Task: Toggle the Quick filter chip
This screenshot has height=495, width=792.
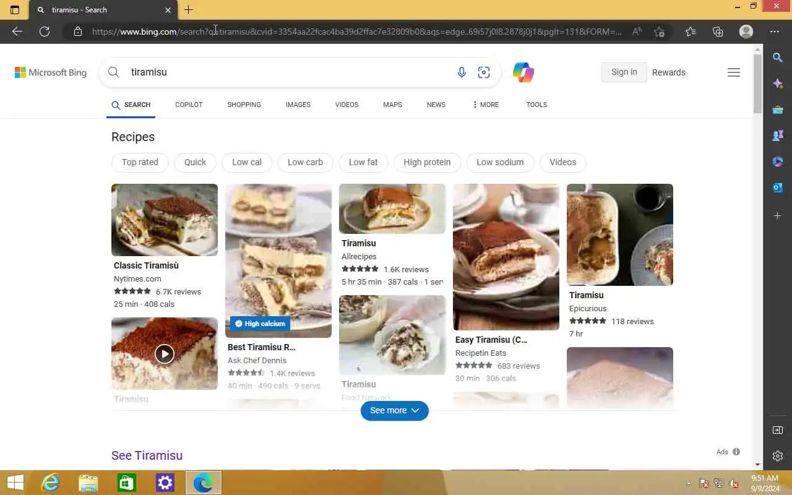Action: [x=195, y=162]
